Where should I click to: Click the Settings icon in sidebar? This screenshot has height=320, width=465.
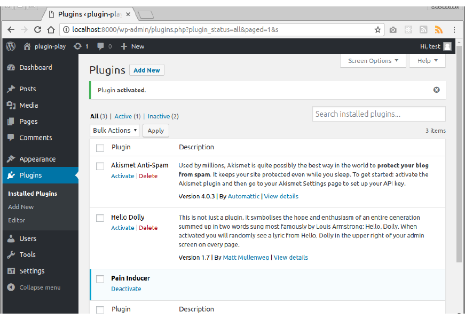11,271
